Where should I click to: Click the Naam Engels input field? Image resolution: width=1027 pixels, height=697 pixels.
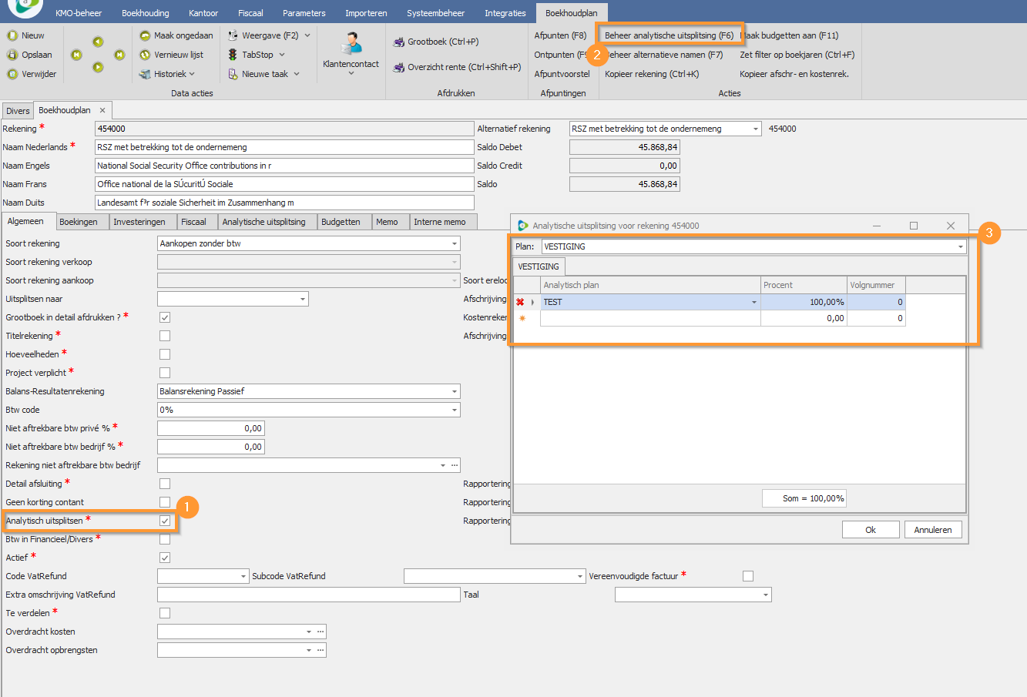pos(284,166)
